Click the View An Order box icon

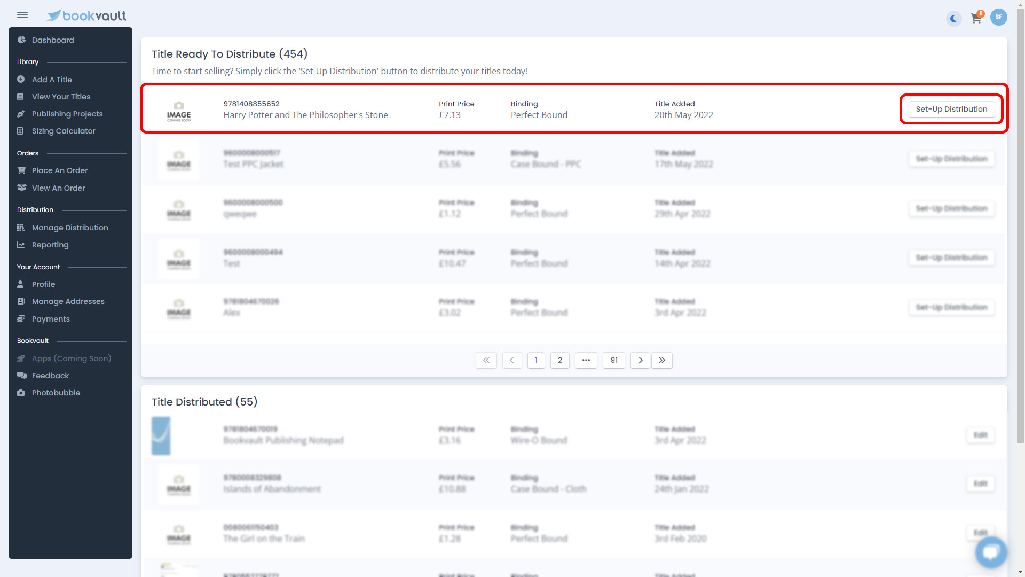tap(21, 188)
